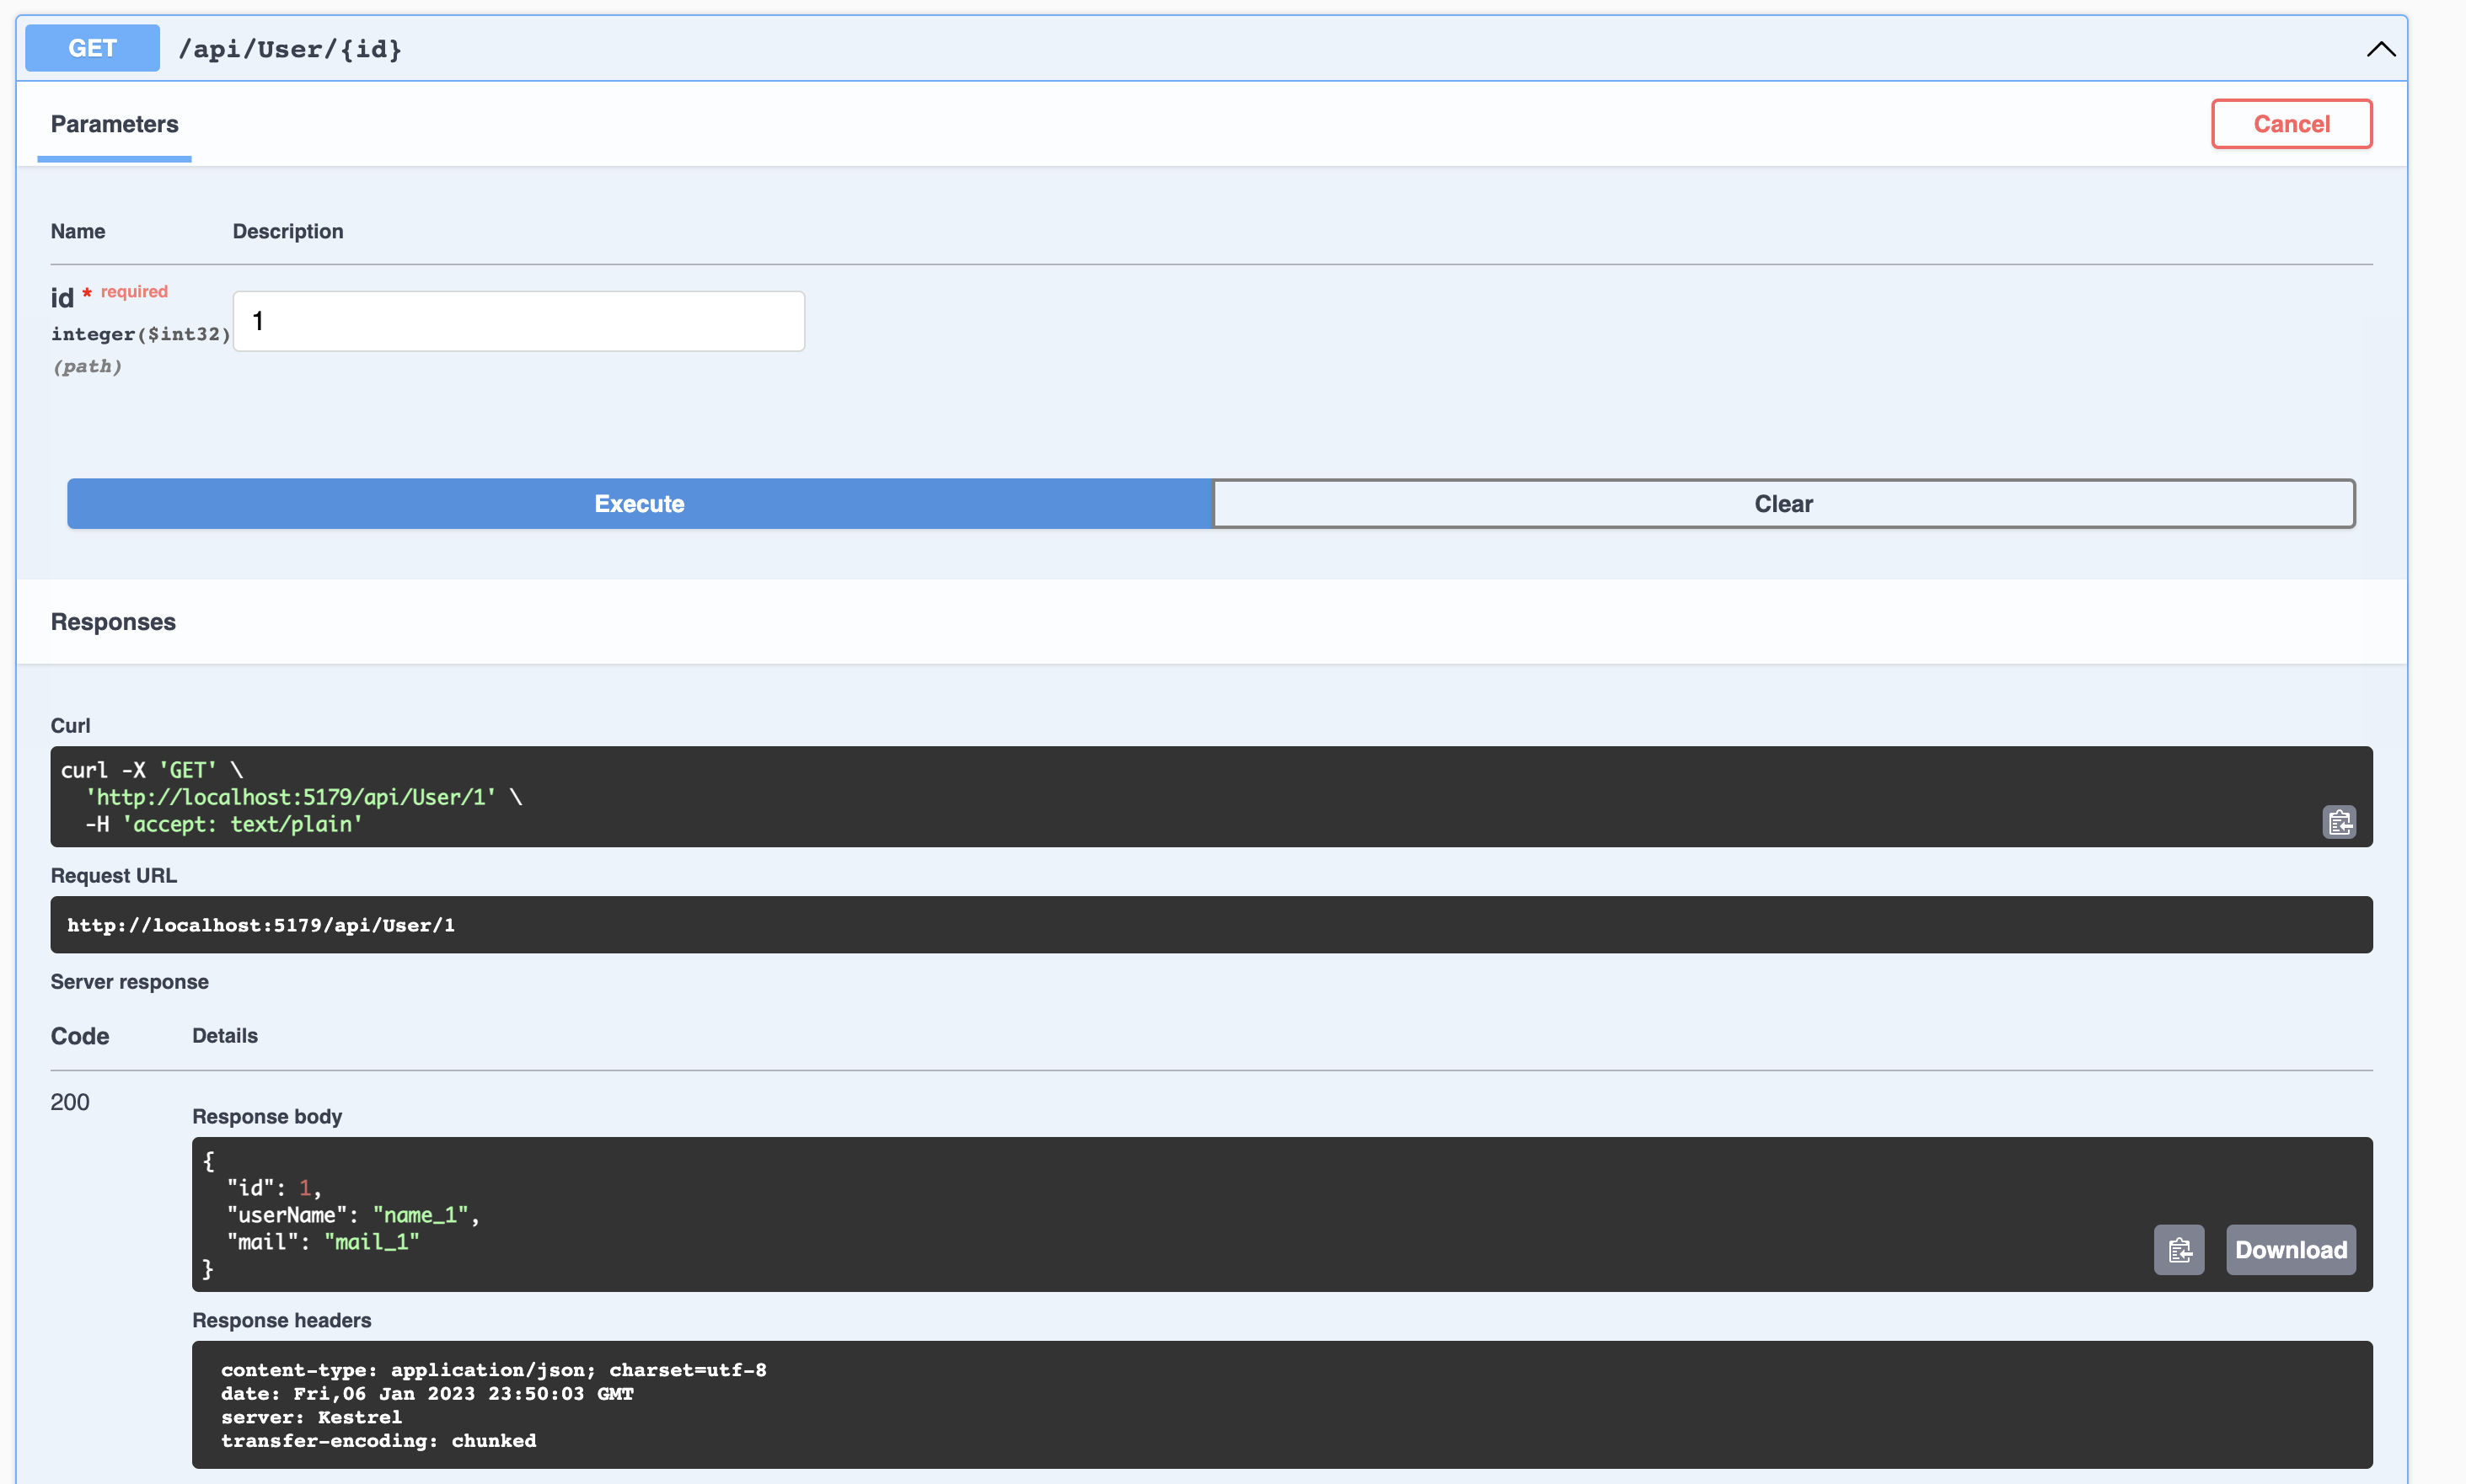Copy the curl command to clipboard

(x=2338, y=822)
